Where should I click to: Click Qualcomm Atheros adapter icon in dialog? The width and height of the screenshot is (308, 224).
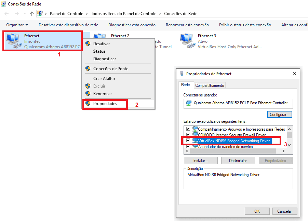coord(189,103)
